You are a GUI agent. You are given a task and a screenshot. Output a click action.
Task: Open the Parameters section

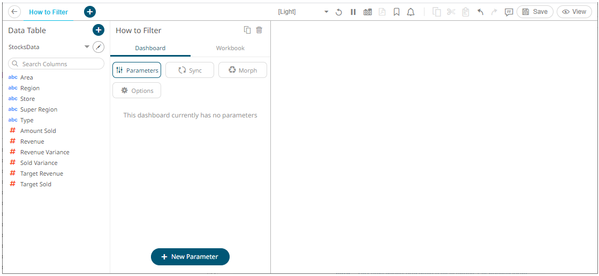pos(137,70)
